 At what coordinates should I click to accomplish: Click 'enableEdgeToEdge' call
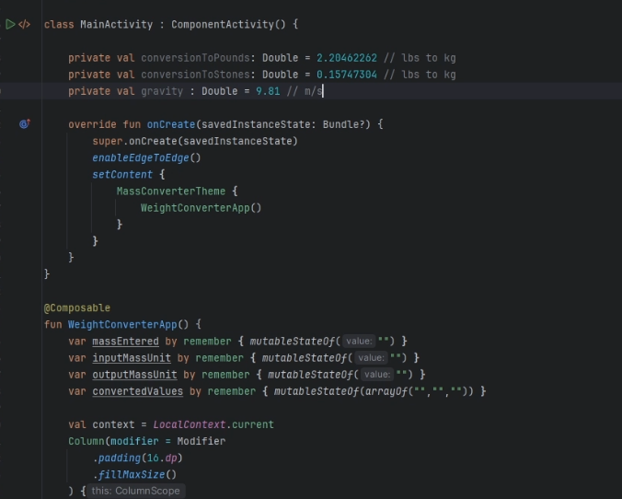[141, 158]
